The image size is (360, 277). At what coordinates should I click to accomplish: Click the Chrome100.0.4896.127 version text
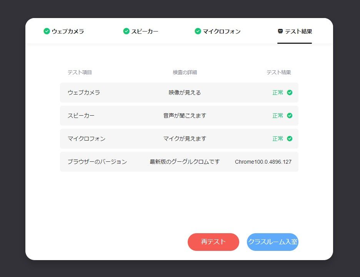(x=263, y=162)
